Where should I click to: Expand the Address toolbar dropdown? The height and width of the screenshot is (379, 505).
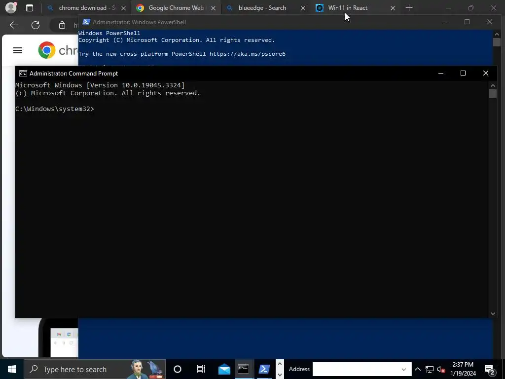click(x=404, y=369)
